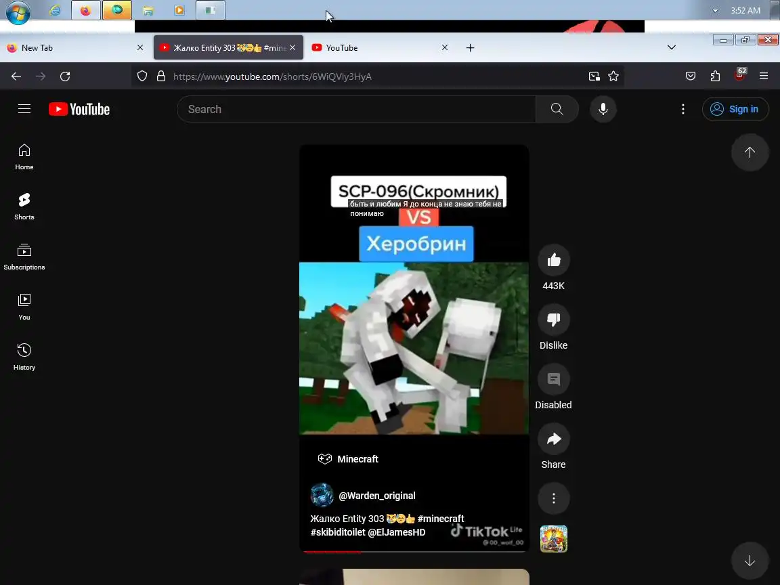Screen dimensions: 780x585
Task: Open the Windows Start menu orb
Action: point(18,11)
